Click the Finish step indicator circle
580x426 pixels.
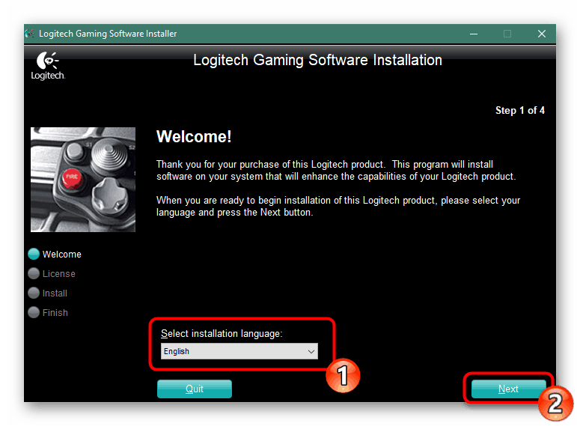coord(34,312)
